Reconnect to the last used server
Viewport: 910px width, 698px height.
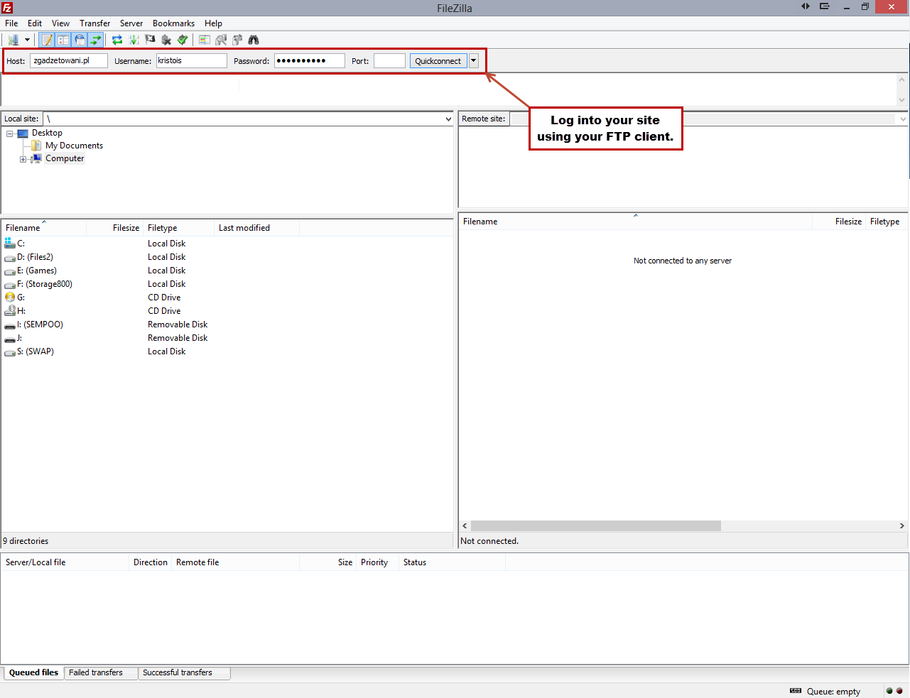tap(183, 40)
